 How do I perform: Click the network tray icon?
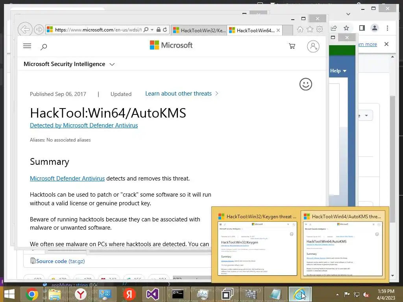click(357, 295)
